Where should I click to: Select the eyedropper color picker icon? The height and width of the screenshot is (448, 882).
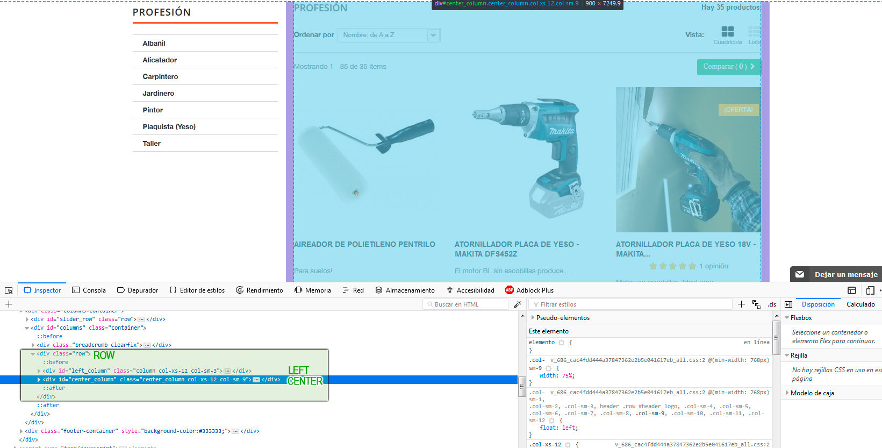click(517, 304)
